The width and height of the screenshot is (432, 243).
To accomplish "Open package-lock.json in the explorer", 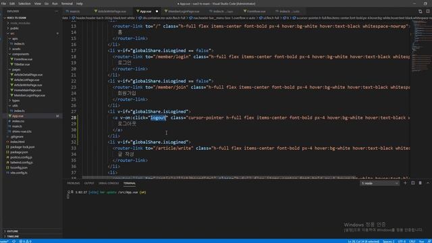I will point(22,147).
